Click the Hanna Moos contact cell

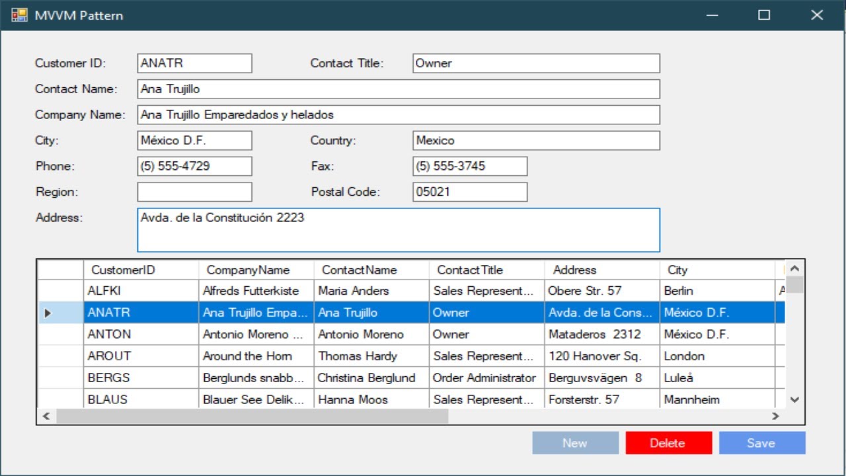pyautogui.click(x=371, y=399)
